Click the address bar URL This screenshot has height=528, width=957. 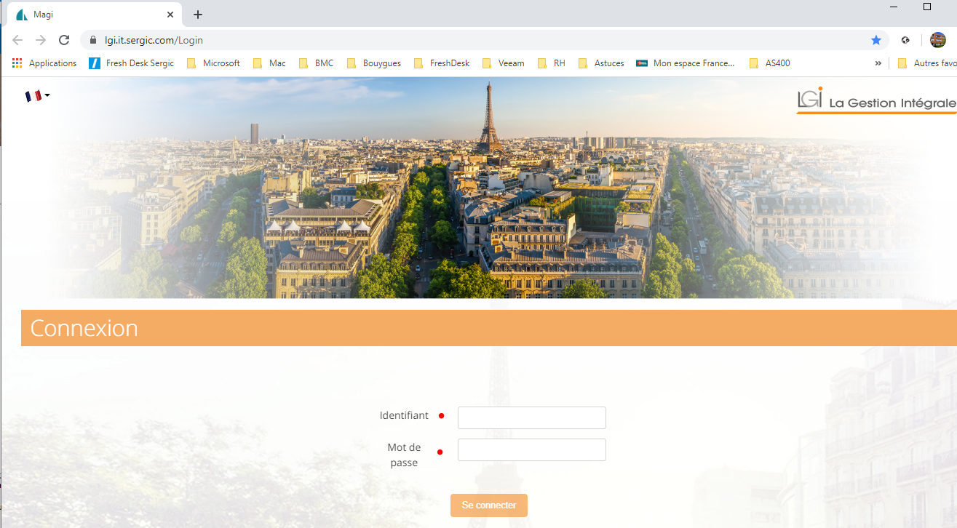pyautogui.click(x=154, y=40)
